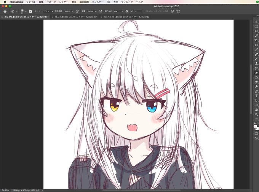The height and width of the screenshot is (192, 259).
Task: Click the smoothing 0% field
Action: coord(117,11)
